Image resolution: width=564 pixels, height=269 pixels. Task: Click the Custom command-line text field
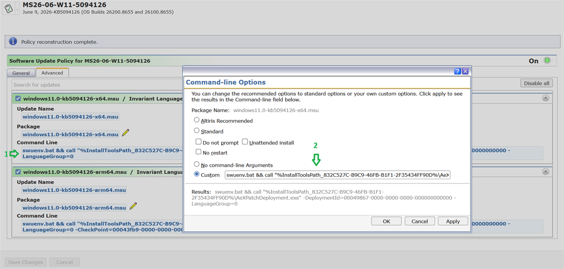pos(337,175)
